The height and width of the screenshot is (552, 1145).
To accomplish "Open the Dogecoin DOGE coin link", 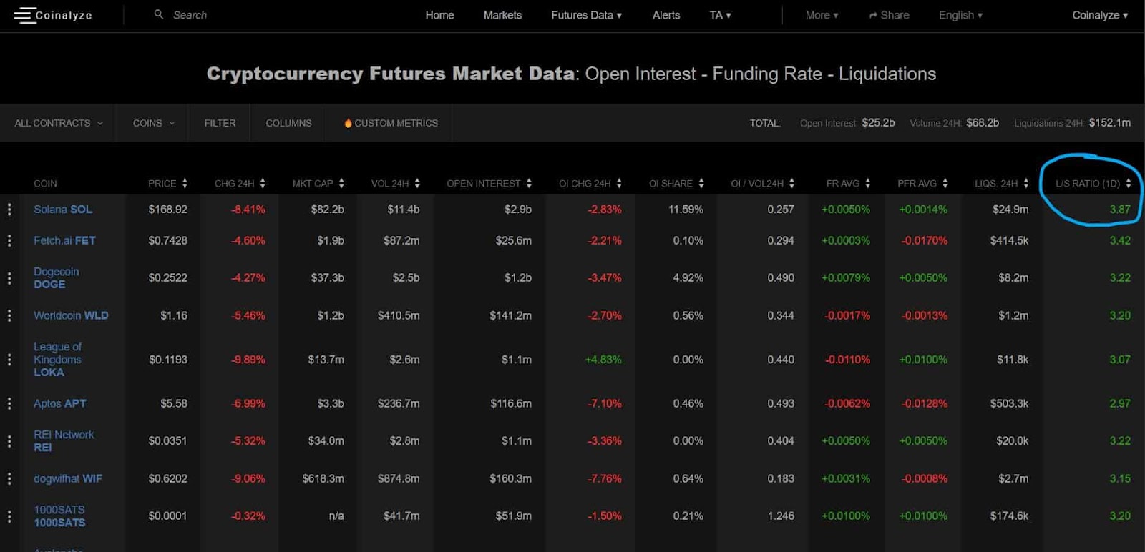I will 57,278.
